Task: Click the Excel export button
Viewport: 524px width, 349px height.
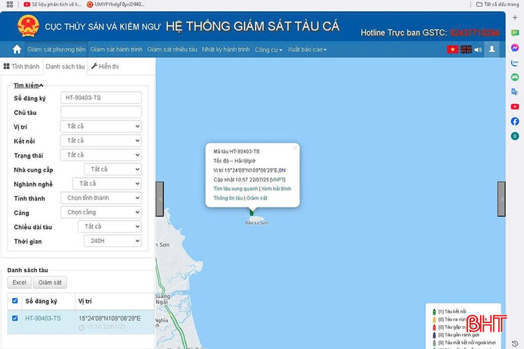Action: coord(19,282)
